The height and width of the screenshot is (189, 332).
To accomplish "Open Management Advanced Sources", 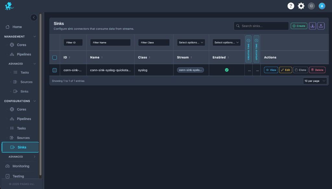I will (x=26, y=82).
